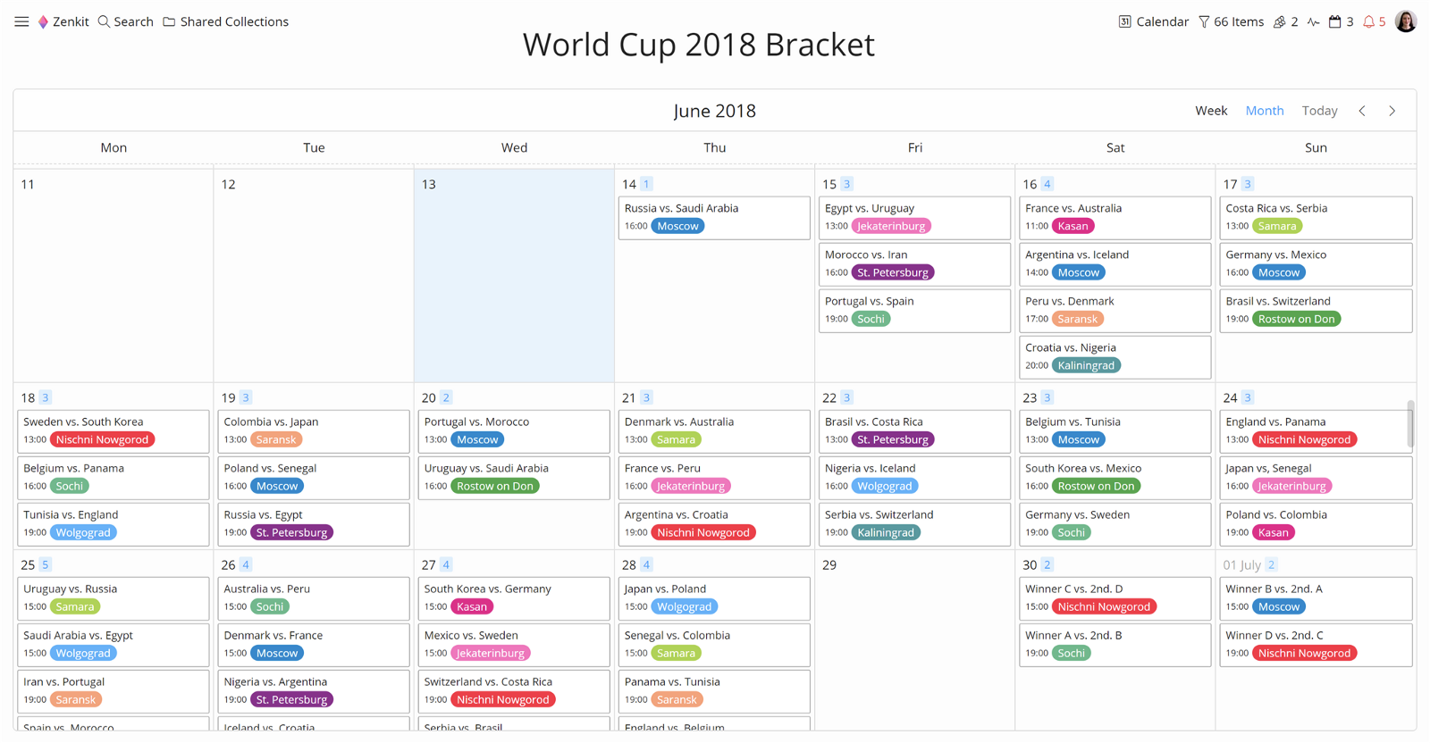Switch to Week view
The height and width of the screenshot is (743, 1430).
coord(1211,111)
